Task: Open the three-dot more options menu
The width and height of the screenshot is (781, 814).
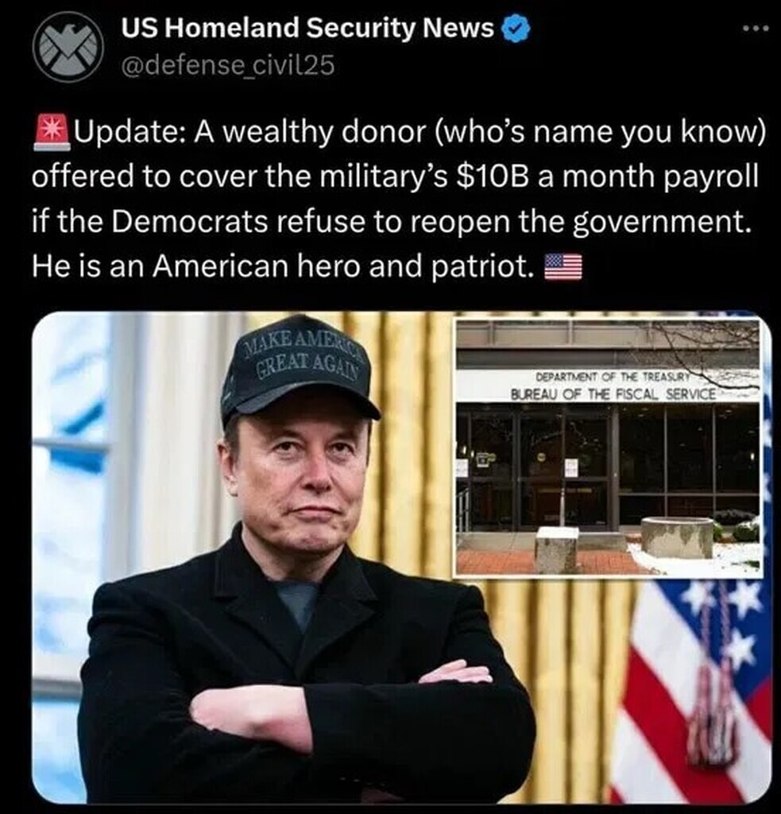Action: point(755,29)
